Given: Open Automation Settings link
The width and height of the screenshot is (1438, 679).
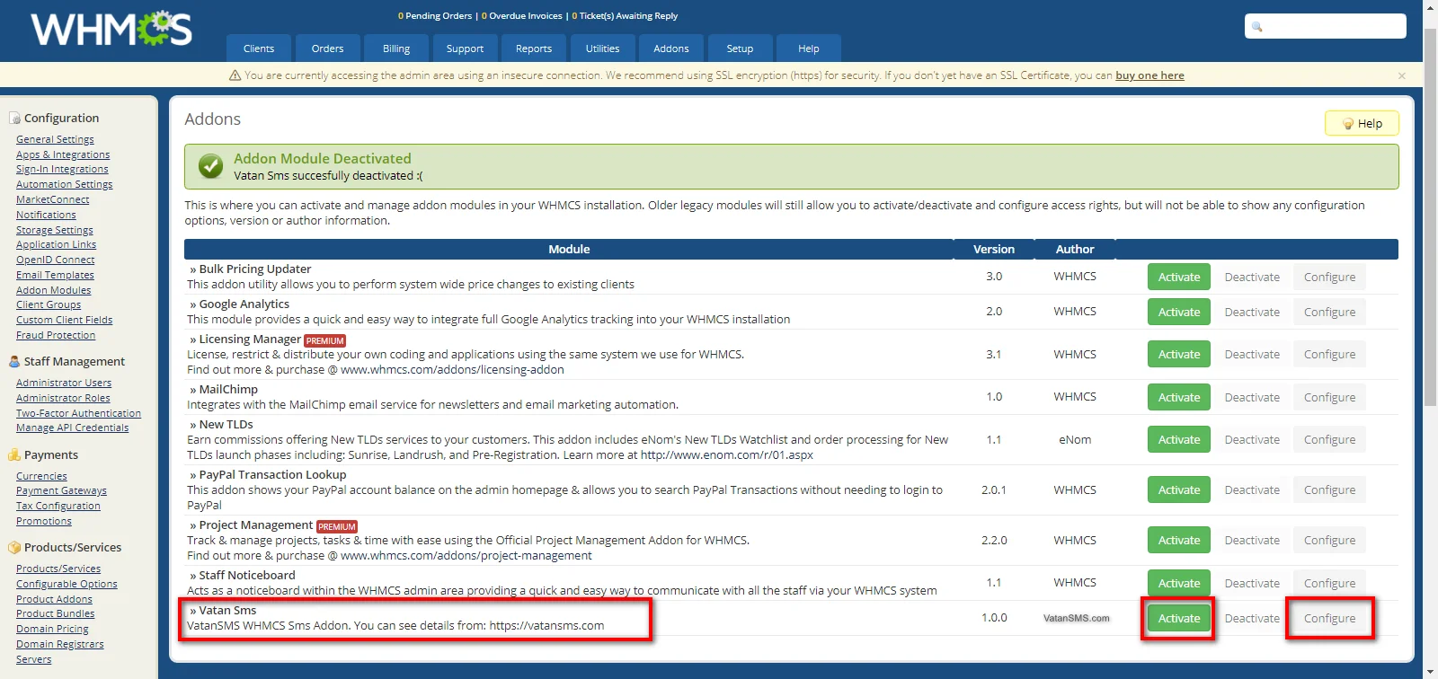Looking at the screenshot, I should click(x=65, y=184).
